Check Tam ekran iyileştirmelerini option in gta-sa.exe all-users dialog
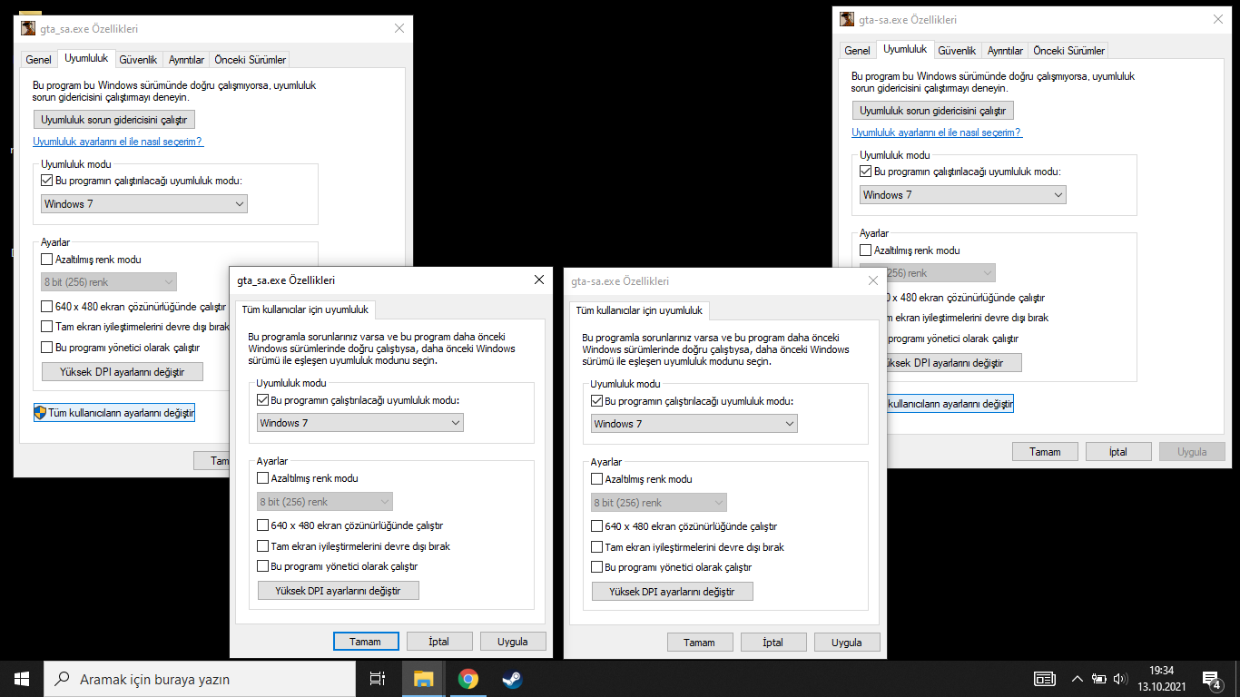The image size is (1240, 697). [598, 547]
